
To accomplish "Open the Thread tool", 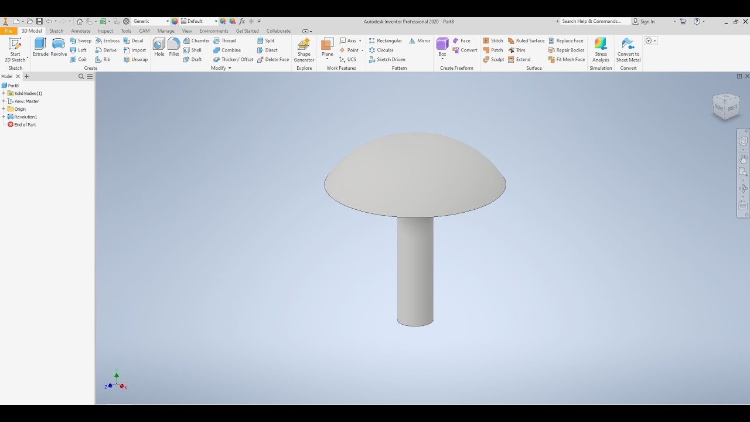I will tap(224, 41).
